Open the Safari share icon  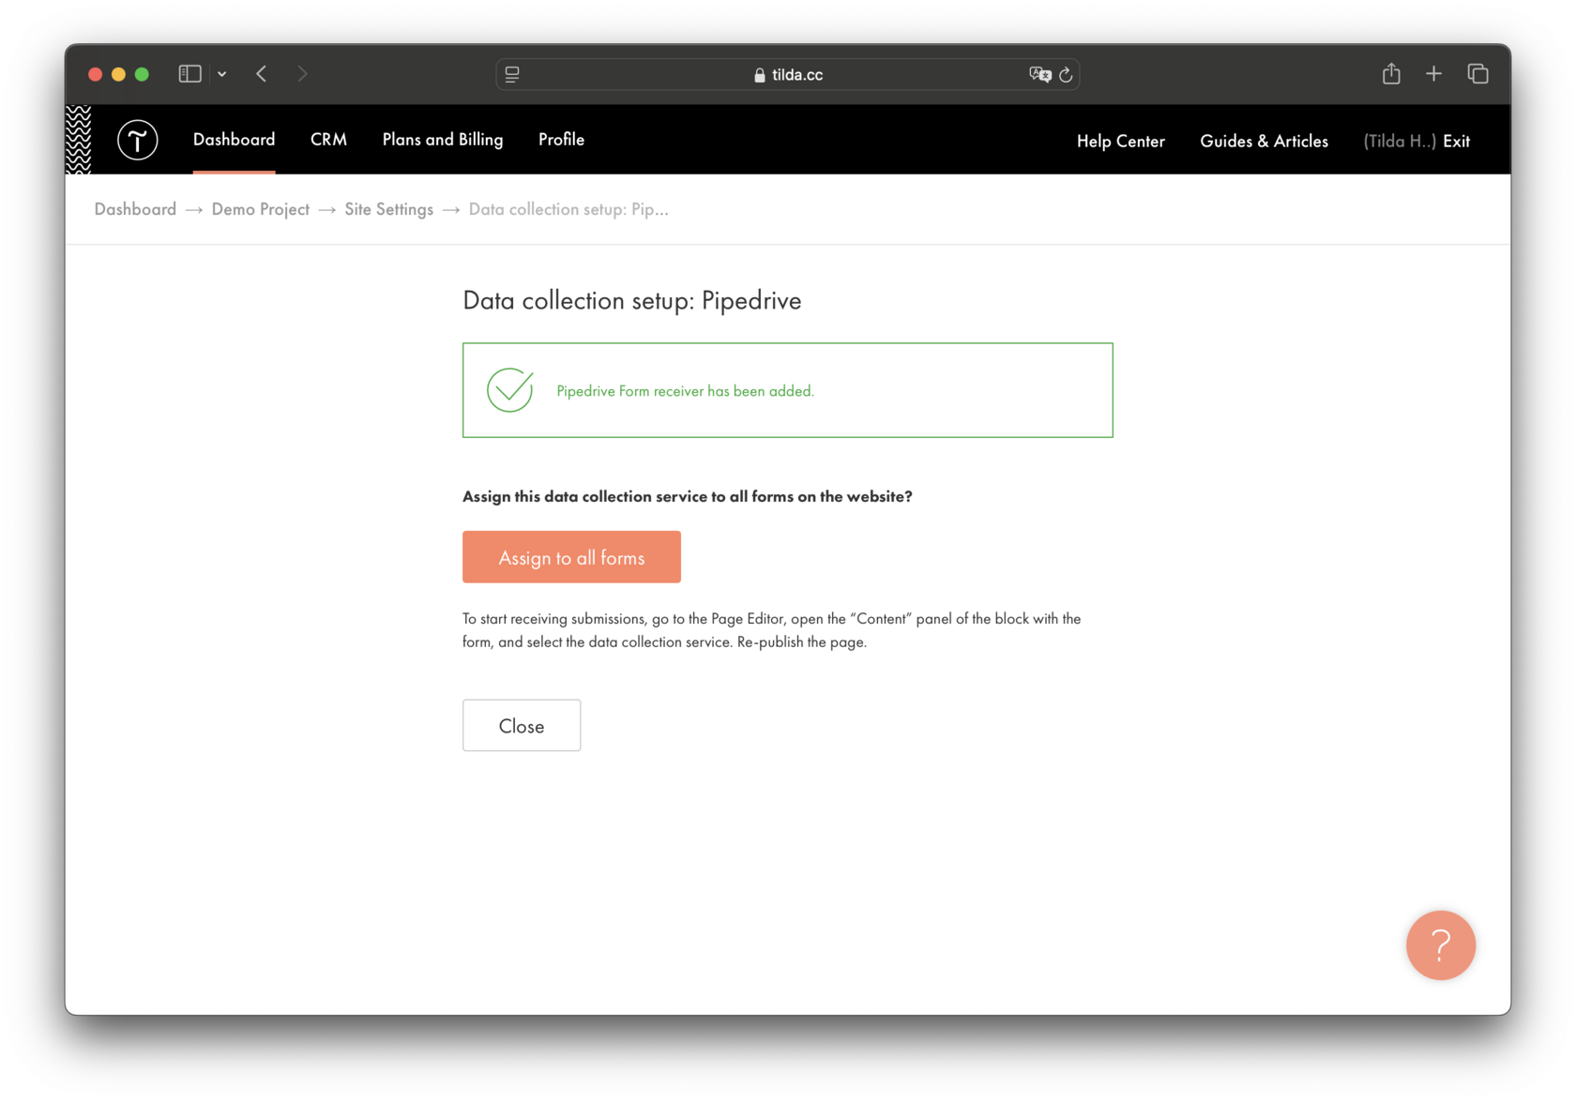pos(1390,73)
